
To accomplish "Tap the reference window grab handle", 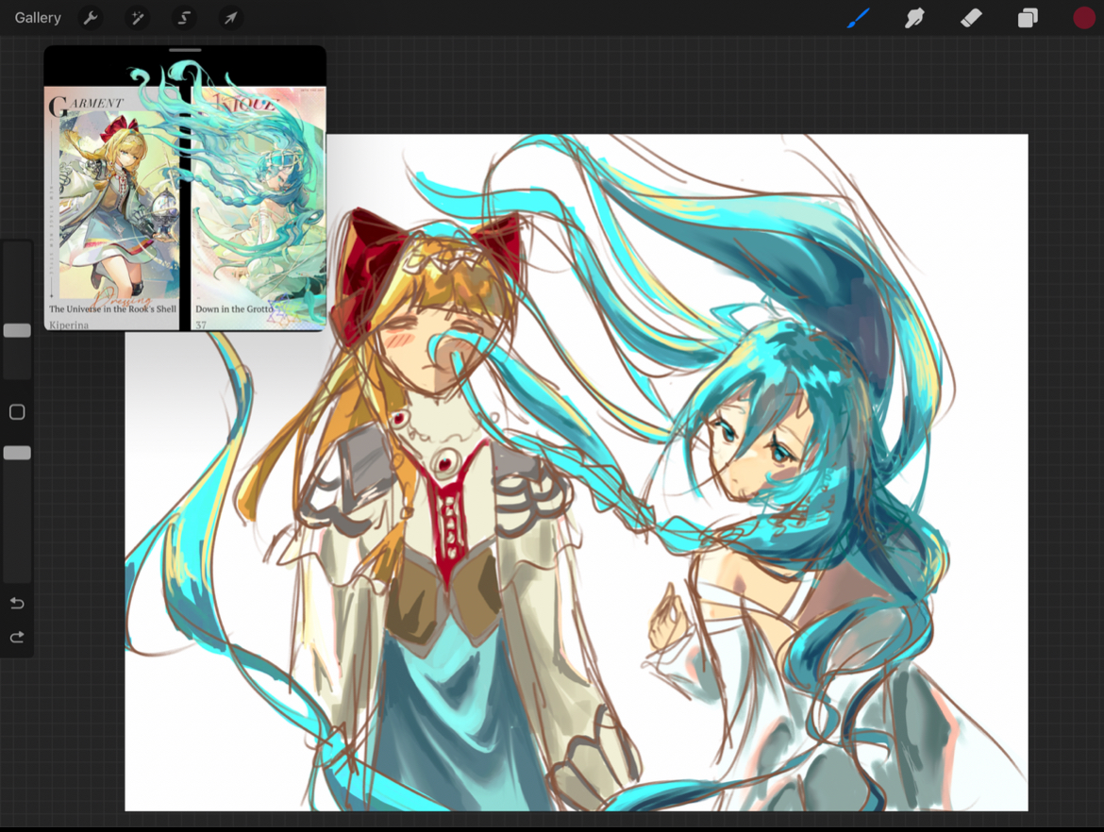I will coord(185,50).
